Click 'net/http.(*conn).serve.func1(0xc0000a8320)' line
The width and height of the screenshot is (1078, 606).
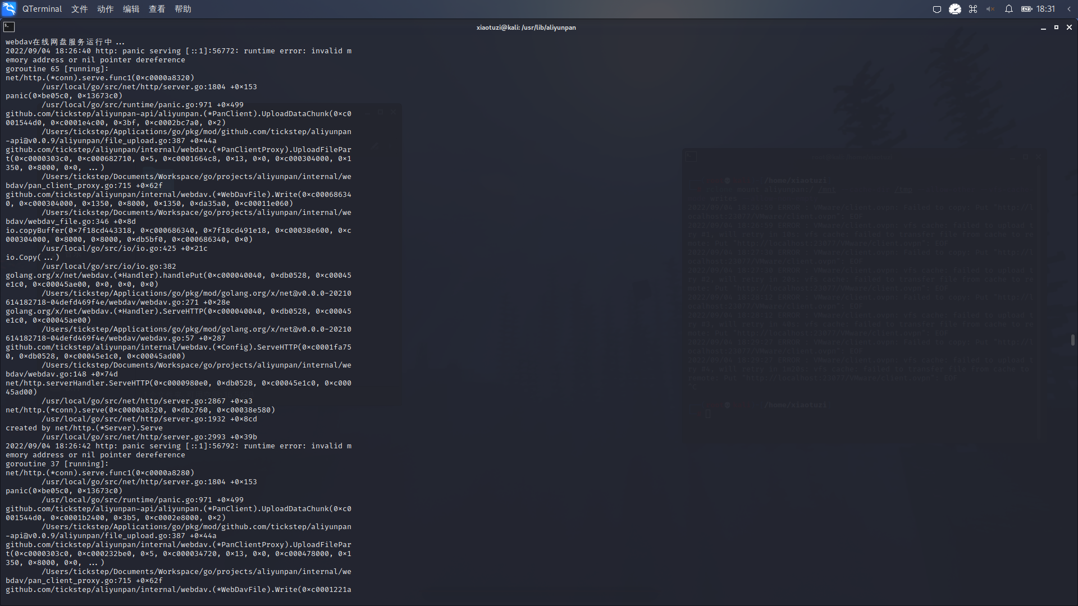[100, 78]
